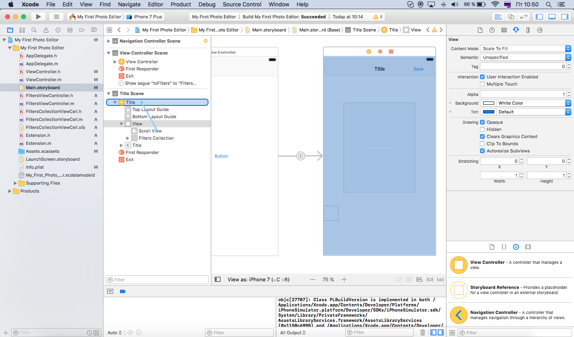Show the Project navigator folder icon
This screenshot has height=337, width=574.
(x=10, y=30)
